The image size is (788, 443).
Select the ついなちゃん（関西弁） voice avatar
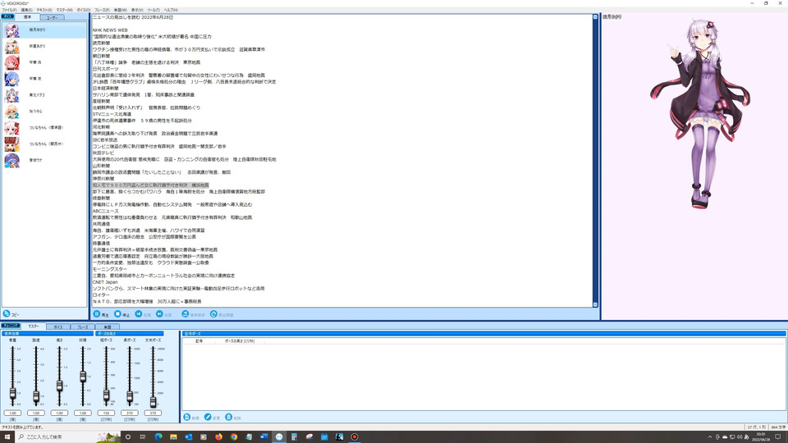point(11,144)
